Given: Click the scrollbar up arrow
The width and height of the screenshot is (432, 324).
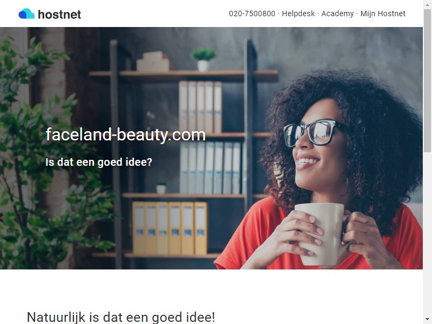Looking at the screenshot, I should pos(427,4).
